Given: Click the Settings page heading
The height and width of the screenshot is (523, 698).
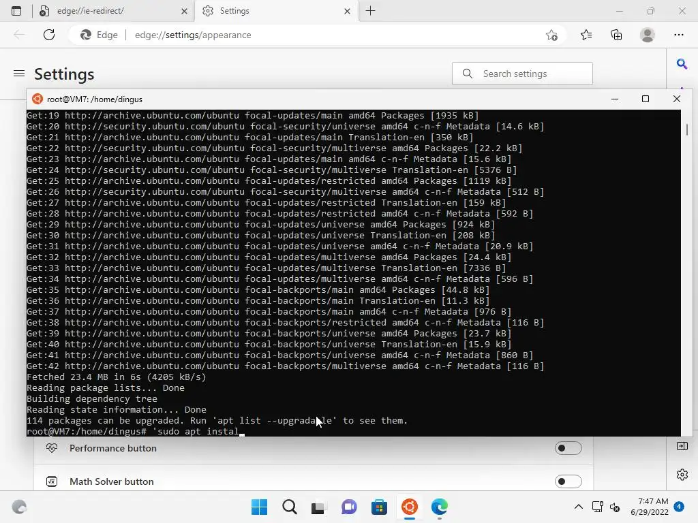Looking at the screenshot, I should click(64, 74).
